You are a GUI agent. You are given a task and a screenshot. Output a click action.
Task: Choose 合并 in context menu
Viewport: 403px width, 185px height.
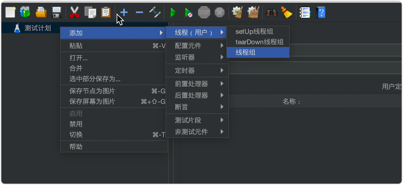[113, 68]
